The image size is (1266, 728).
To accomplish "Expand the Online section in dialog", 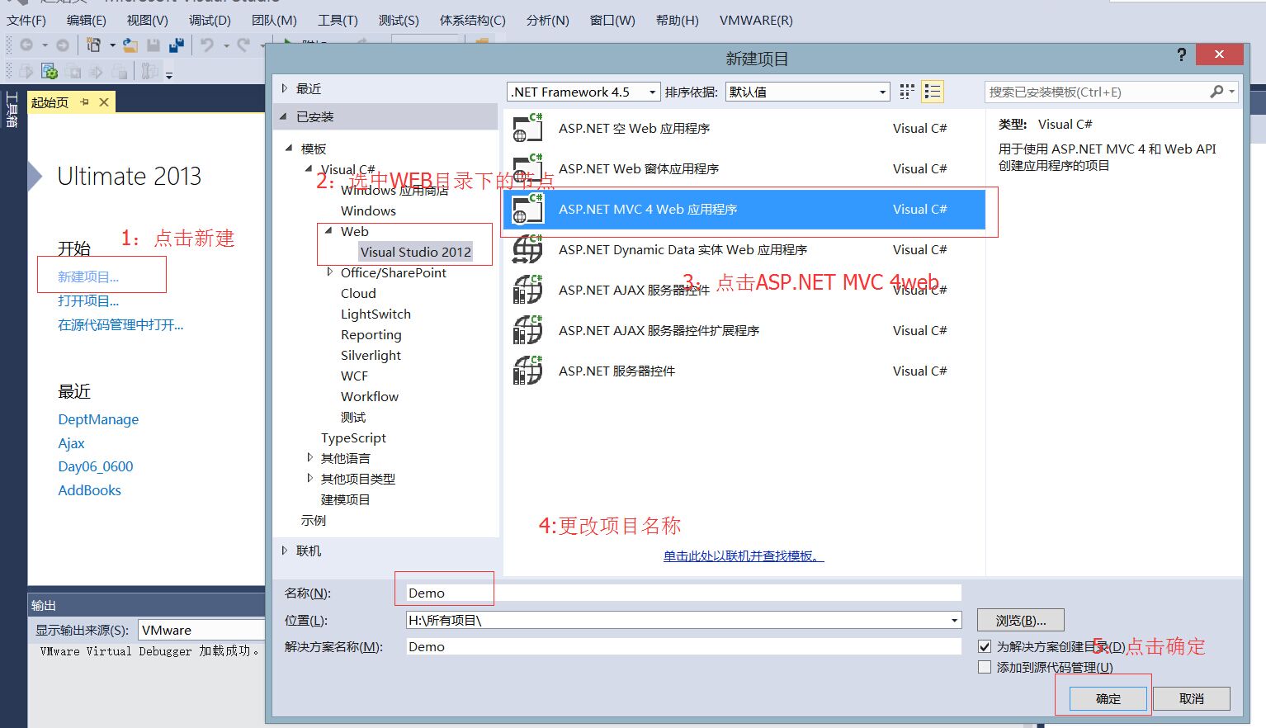I will point(285,551).
